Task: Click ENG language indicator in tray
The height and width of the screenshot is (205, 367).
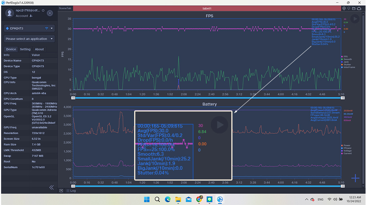Action: coord(321,199)
